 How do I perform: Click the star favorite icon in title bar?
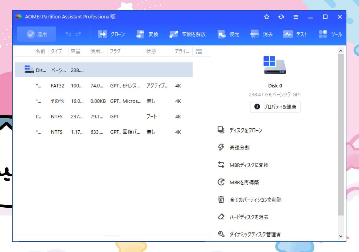[267, 17]
